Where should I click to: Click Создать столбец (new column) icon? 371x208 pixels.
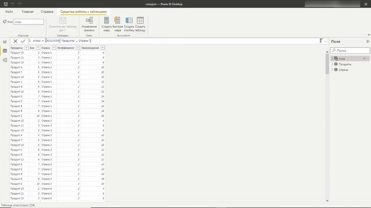(x=129, y=20)
